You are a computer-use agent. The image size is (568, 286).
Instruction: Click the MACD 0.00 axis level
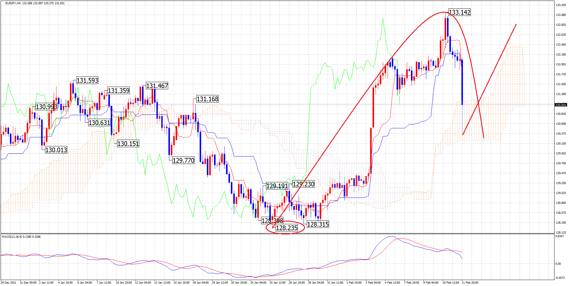pos(558,264)
